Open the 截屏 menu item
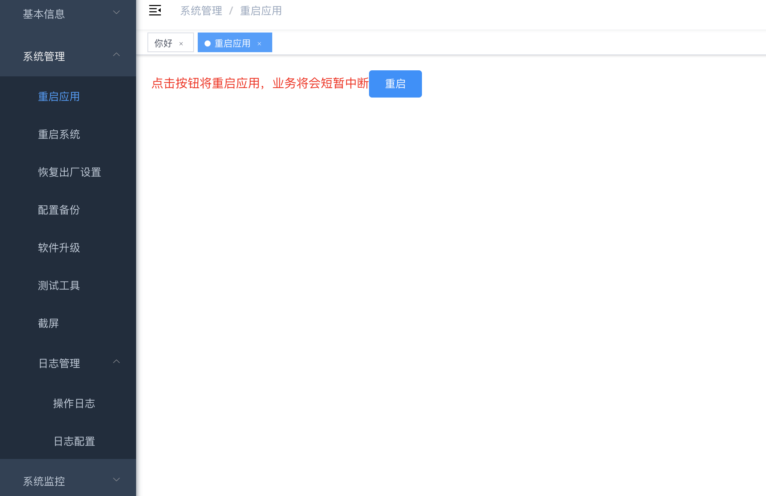This screenshot has height=496, width=766. click(x=48, y=324)
